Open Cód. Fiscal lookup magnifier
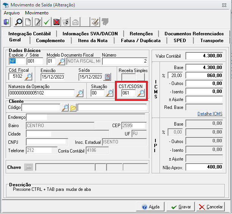The width and height of the screenshot is (232, 214). click(28, 77)
